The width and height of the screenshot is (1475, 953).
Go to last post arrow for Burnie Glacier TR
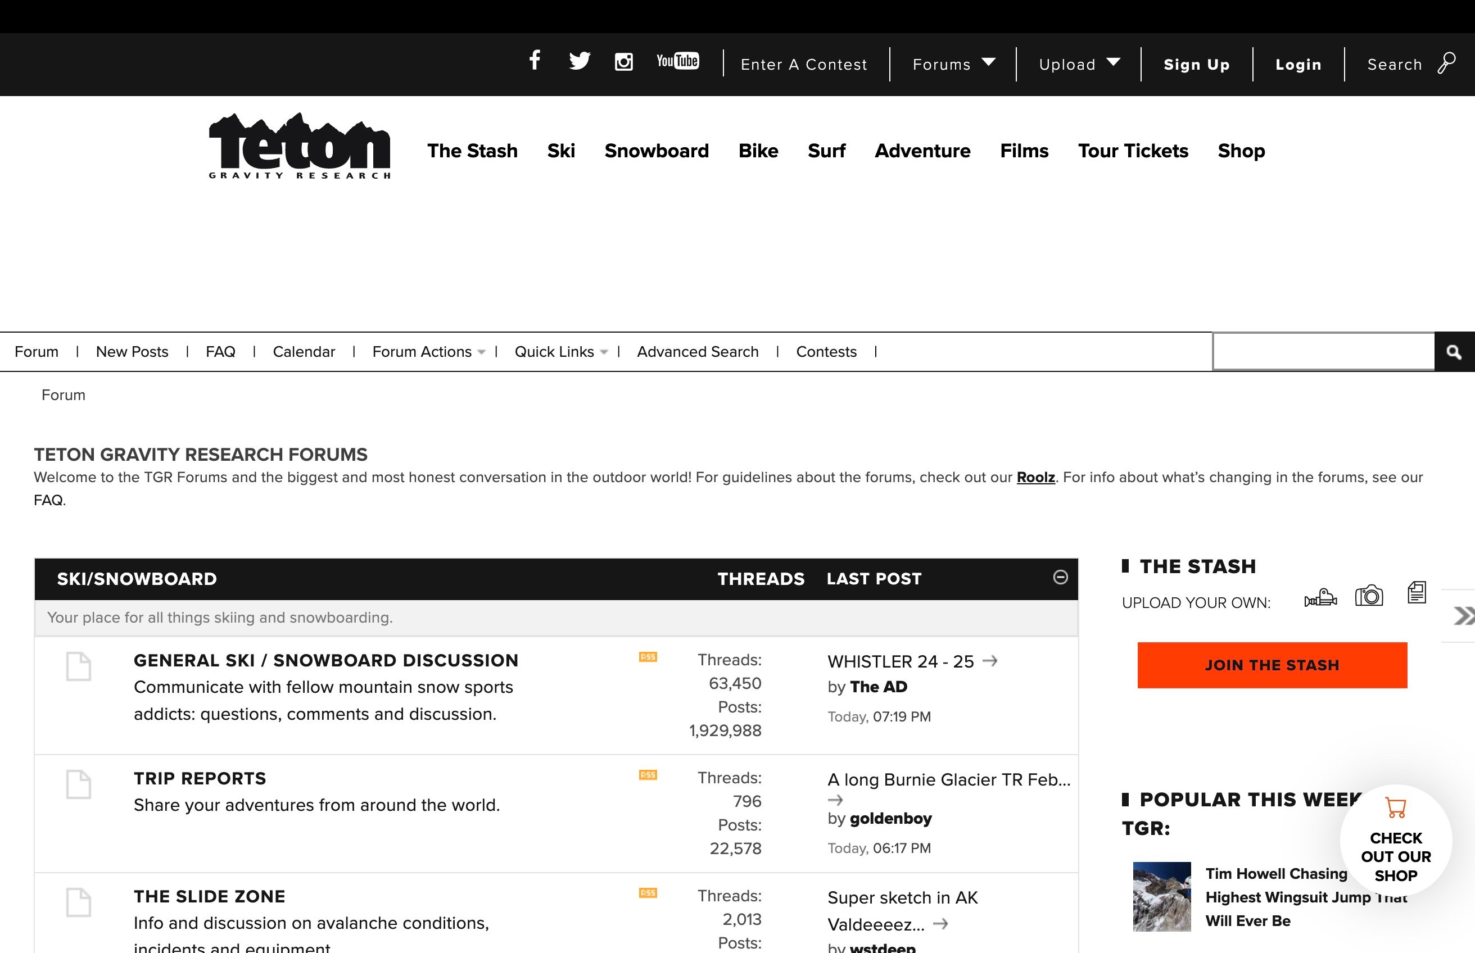835,800
